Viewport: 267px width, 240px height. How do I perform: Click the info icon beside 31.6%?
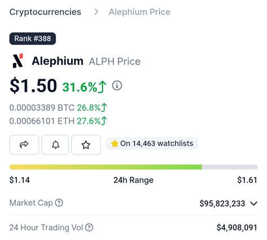[x=117, y=86]
